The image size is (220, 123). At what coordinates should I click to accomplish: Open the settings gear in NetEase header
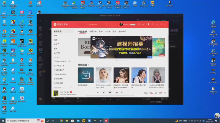point(143,24)
